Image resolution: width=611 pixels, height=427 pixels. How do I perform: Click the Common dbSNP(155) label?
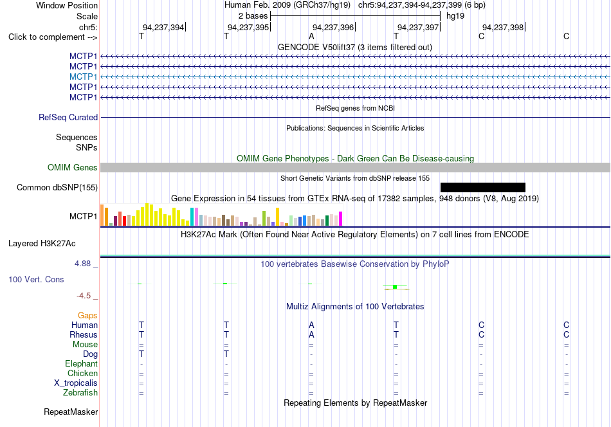coord(57,187)
